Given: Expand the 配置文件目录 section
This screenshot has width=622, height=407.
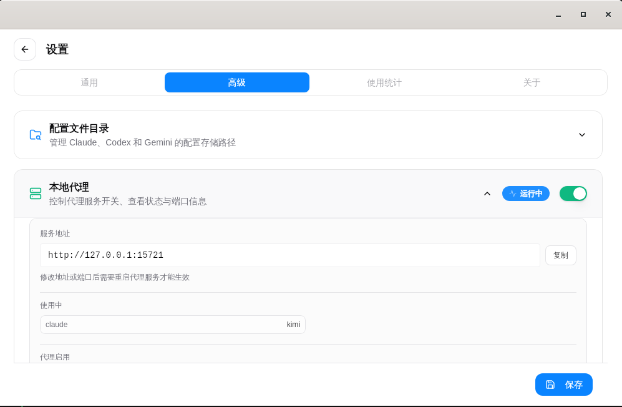Looking at the screenshot, I should 581,135.
